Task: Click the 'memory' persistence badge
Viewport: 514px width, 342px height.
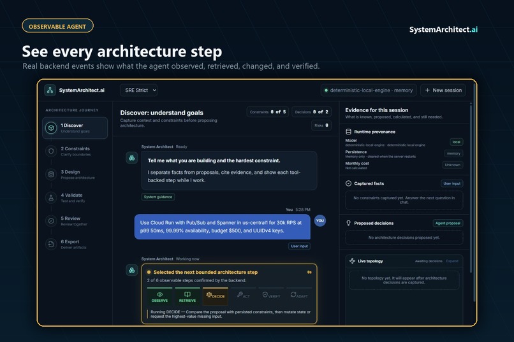Action: (453, 153)
